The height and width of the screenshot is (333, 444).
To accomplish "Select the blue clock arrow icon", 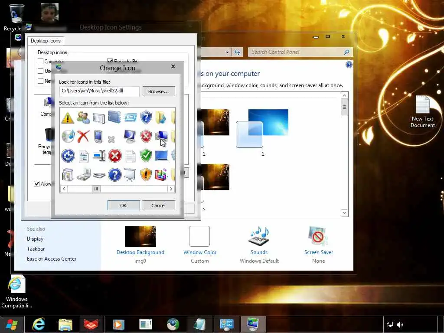I will coord(68,156).
